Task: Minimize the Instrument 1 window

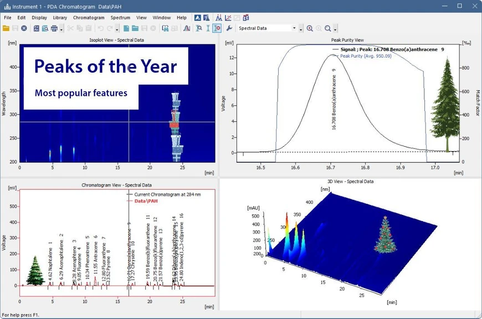Action: (x=444, y=6)
